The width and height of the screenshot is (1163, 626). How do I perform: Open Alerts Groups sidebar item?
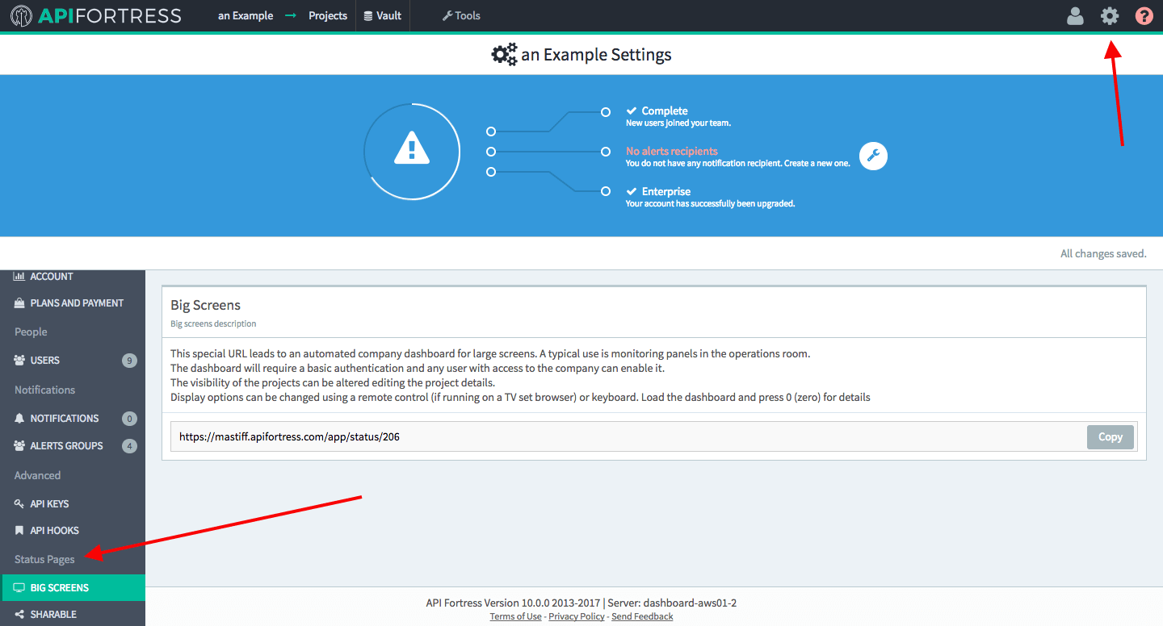73,446
